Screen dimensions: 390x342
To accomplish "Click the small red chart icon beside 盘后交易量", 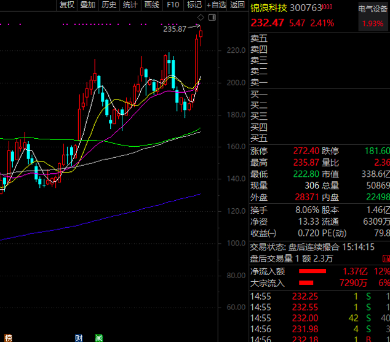I will coord(386,259).
